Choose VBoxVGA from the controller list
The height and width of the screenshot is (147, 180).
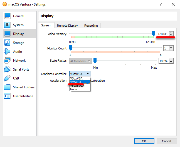[x=80, y=78]
